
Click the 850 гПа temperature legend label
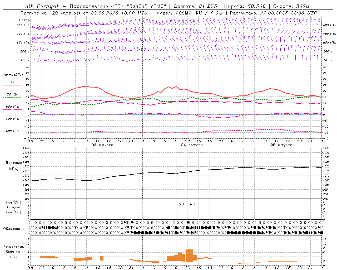tap(12, 107)
